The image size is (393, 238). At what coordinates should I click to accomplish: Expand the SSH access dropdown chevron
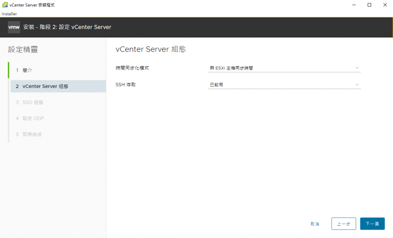point(357,85)
